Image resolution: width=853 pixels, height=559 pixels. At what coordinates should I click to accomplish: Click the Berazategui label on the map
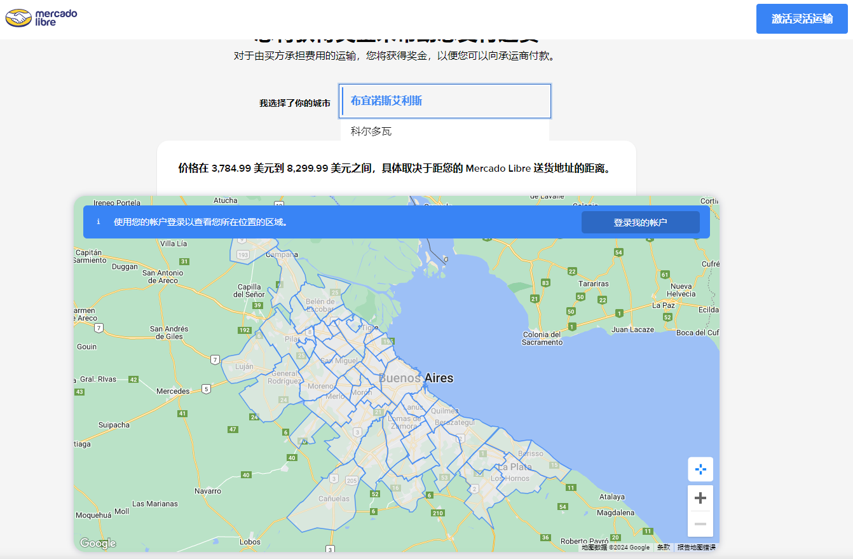pos(454,422)
